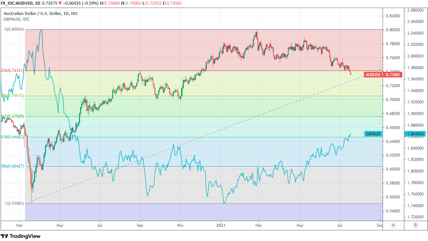
Task: Click the 1.864920 GBPAUD price tag
Action: point(415,134)
